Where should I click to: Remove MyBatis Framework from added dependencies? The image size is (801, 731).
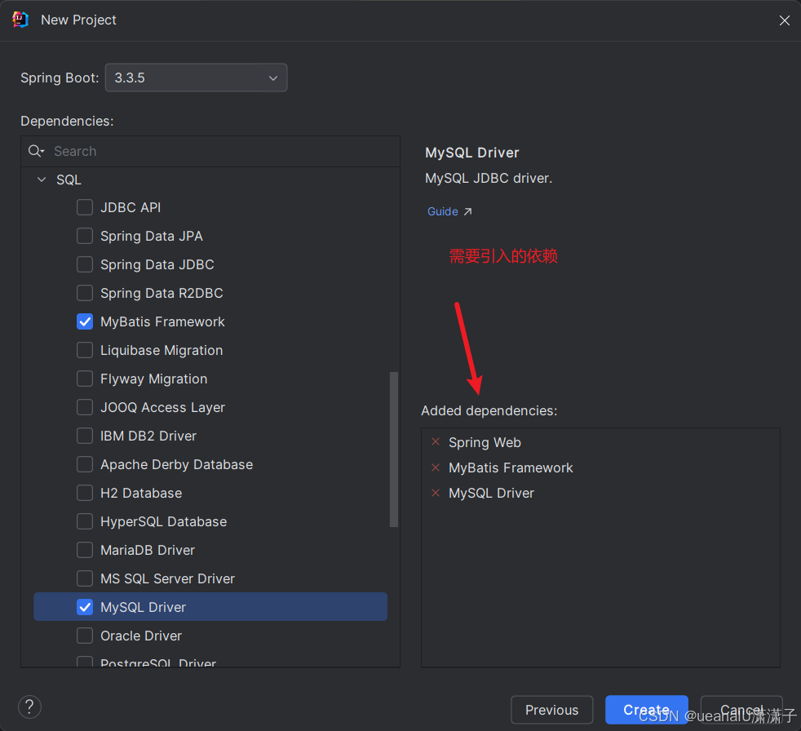tap(436, 467)
